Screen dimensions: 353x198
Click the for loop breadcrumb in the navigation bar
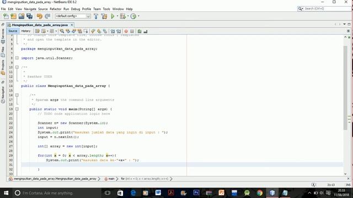click(x=145, y=179)
